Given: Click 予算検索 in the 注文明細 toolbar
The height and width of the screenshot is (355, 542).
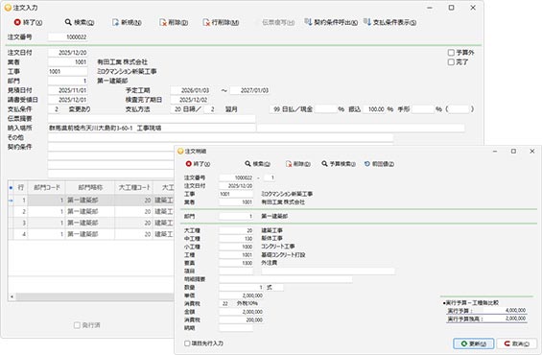Looking at the screenshot, I should click(x=339, y=164).
